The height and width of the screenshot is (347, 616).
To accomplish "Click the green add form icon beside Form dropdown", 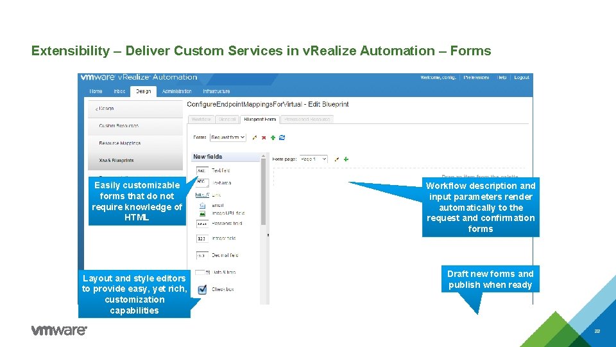I will pos(273,138).
